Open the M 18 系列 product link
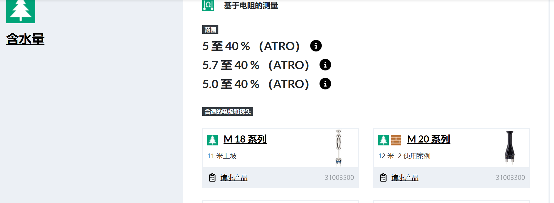 point(245,139)
